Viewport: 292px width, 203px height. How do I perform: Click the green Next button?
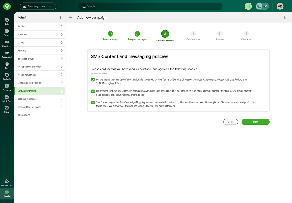pos(256,122)
